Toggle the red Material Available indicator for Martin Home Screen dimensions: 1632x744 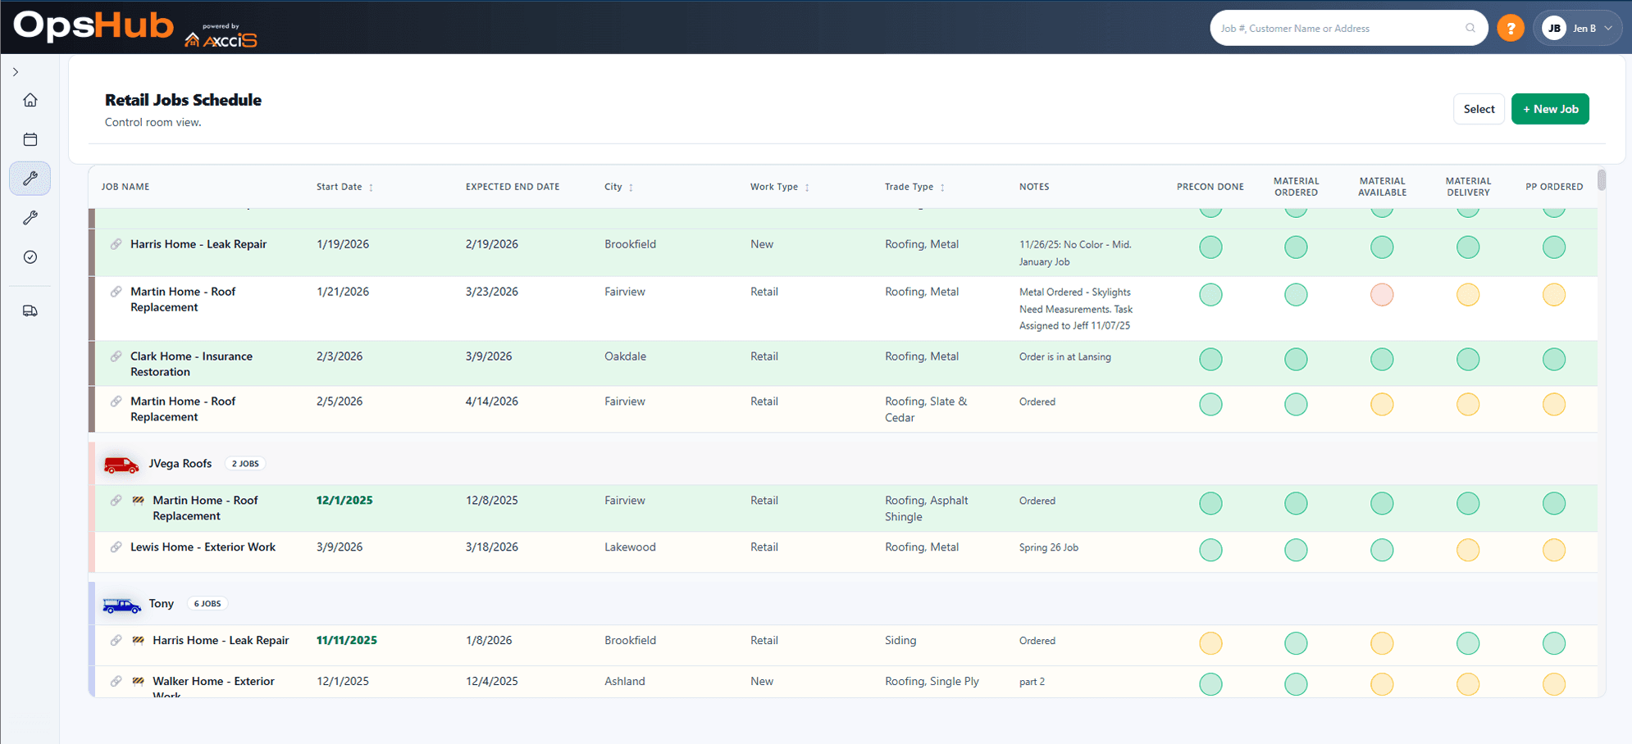tap(1382, 294)
